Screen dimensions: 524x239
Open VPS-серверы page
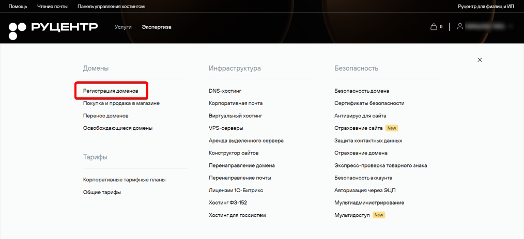226,128
